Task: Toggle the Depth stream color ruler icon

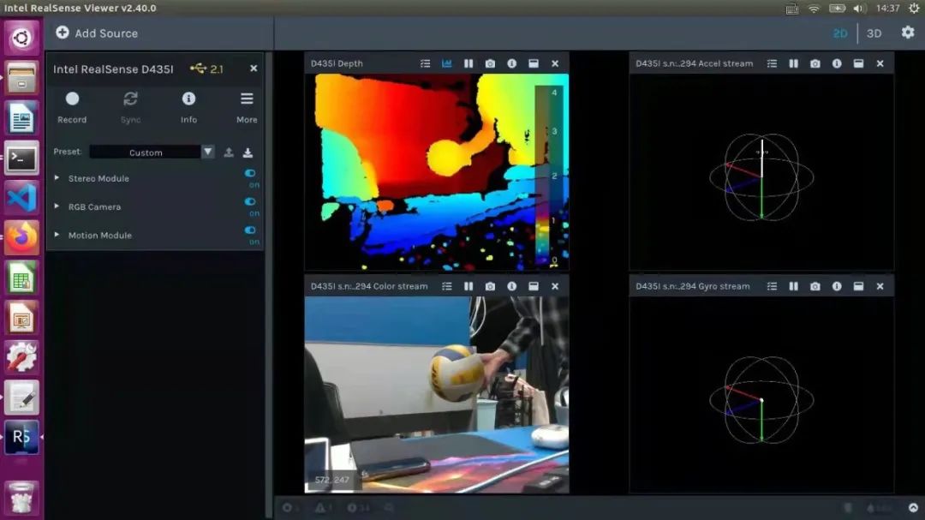Action: pyautogui.click(x=446, y=63)
